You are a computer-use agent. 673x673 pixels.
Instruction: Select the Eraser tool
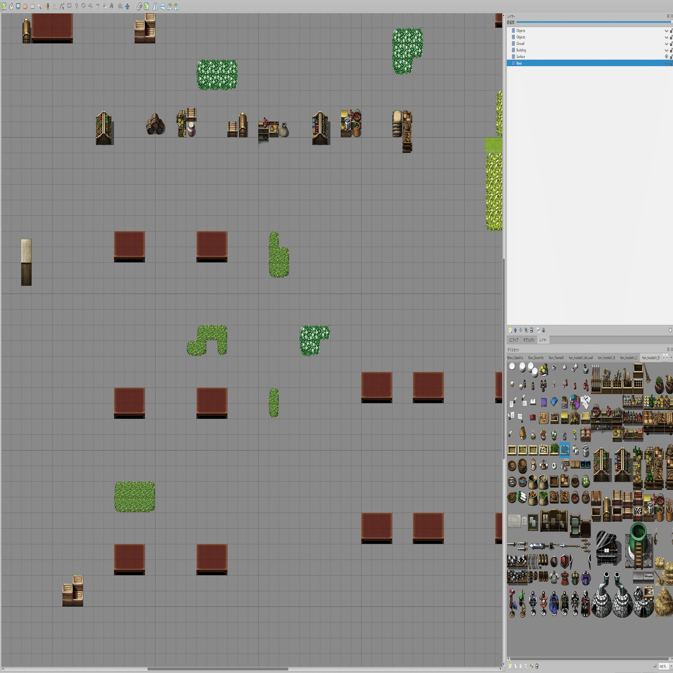[x=26, y=6]
